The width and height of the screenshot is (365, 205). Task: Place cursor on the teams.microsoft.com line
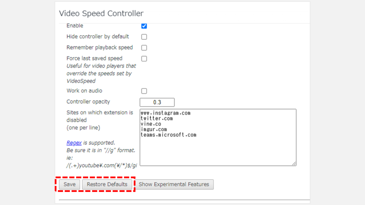(x=168, y=135)
